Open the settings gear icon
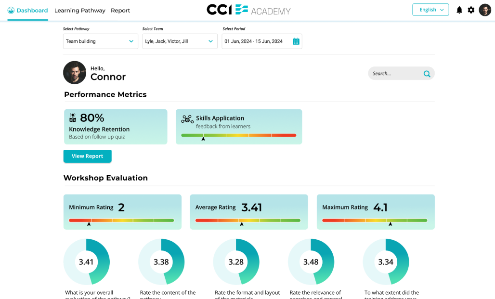 click(471, 10)
